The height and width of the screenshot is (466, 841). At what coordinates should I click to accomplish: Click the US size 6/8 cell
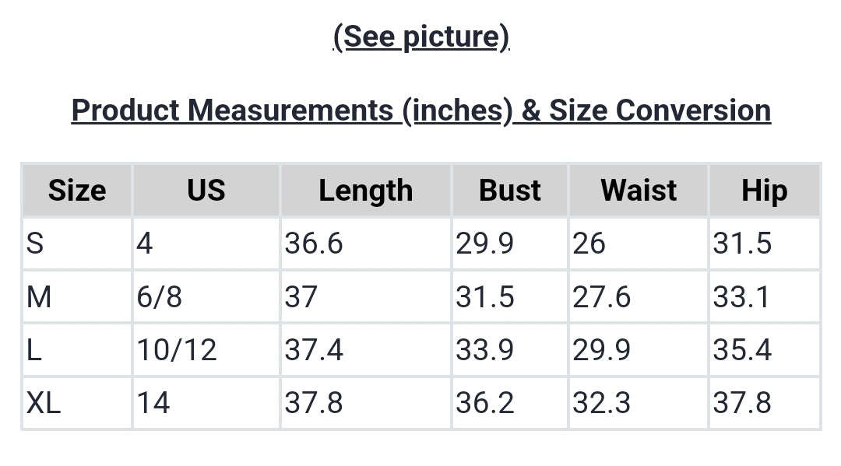[160, 297]
